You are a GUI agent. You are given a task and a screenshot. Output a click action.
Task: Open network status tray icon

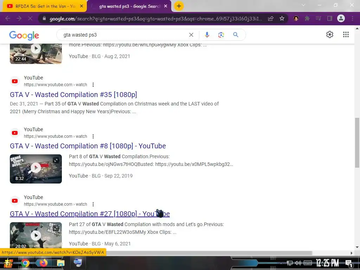point(290,263)
